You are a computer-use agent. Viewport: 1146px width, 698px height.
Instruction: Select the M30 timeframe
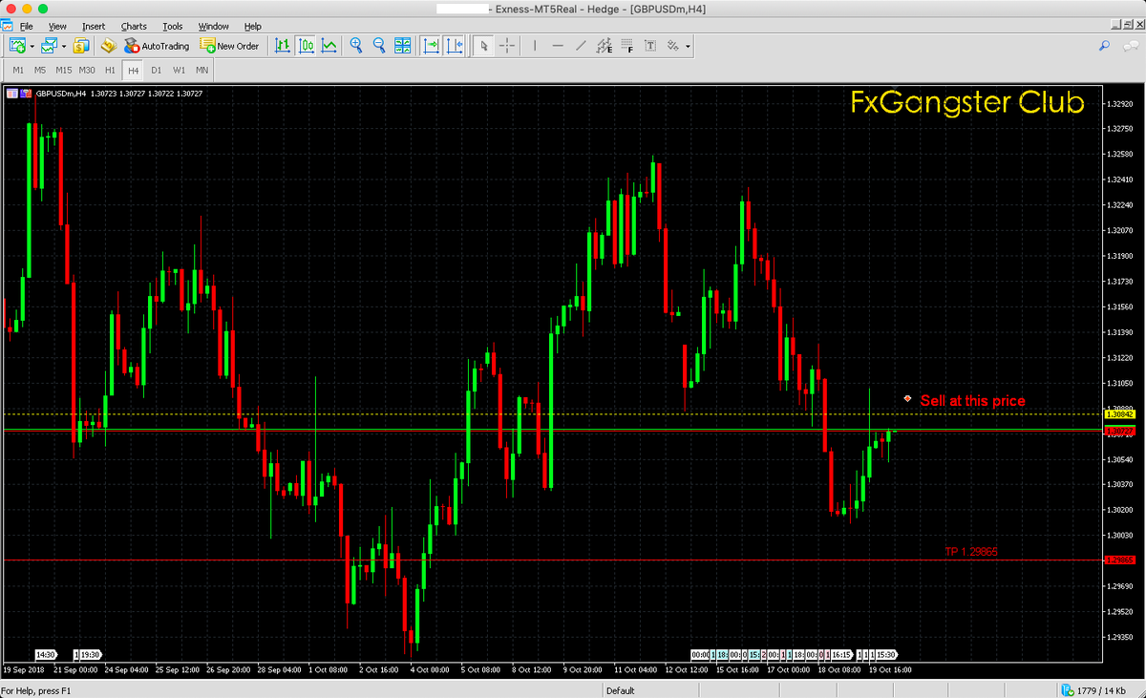point(87,70)
